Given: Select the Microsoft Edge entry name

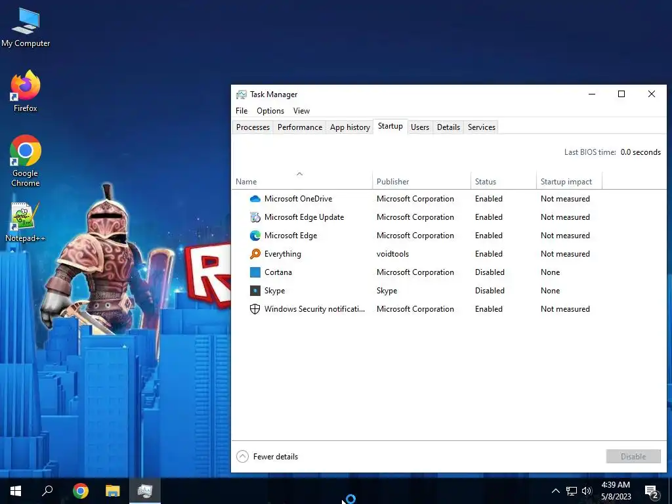Looking at the screenshot, I should point(291,236).
